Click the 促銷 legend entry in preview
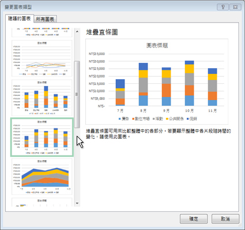Image resolution: width=245 pixels, height=230 pixels. tap(192, 119)
